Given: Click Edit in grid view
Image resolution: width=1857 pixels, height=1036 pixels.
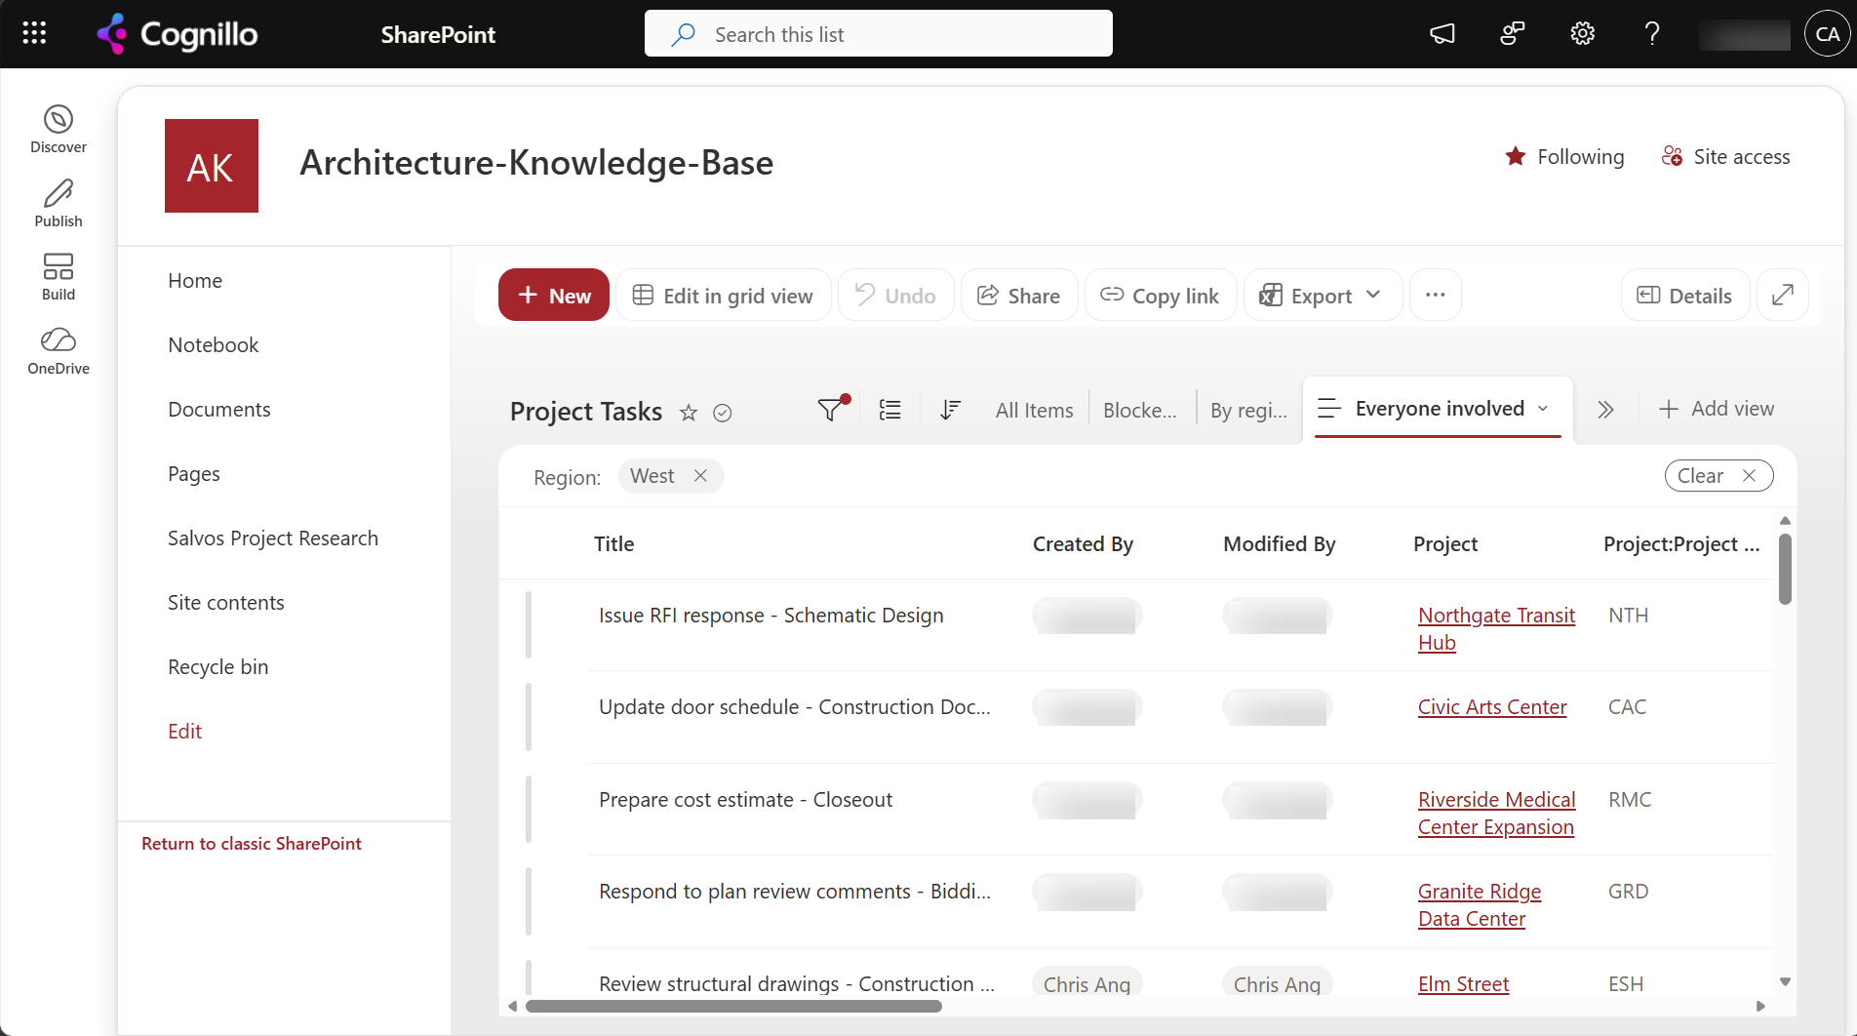Looking at the screenshot, I should (x=723, y=295).
